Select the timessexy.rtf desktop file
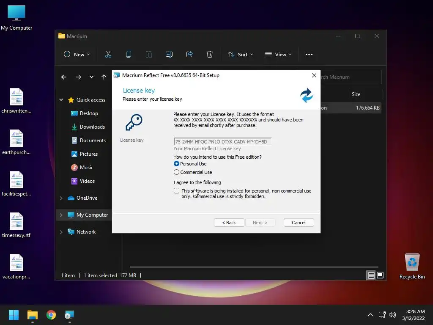 [16, 225]
